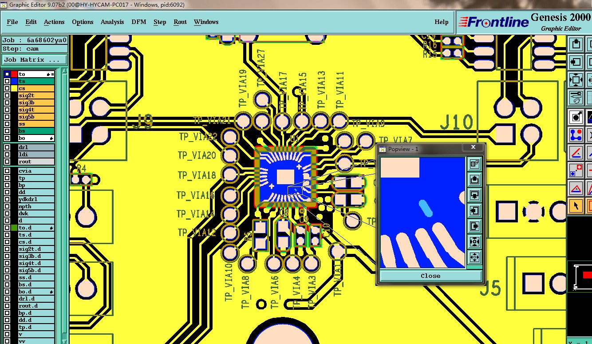Viewport: 592px width, 344px height.
Task: Toggle the 'to.d' layer checkbox
Action: tap(7, 228)
